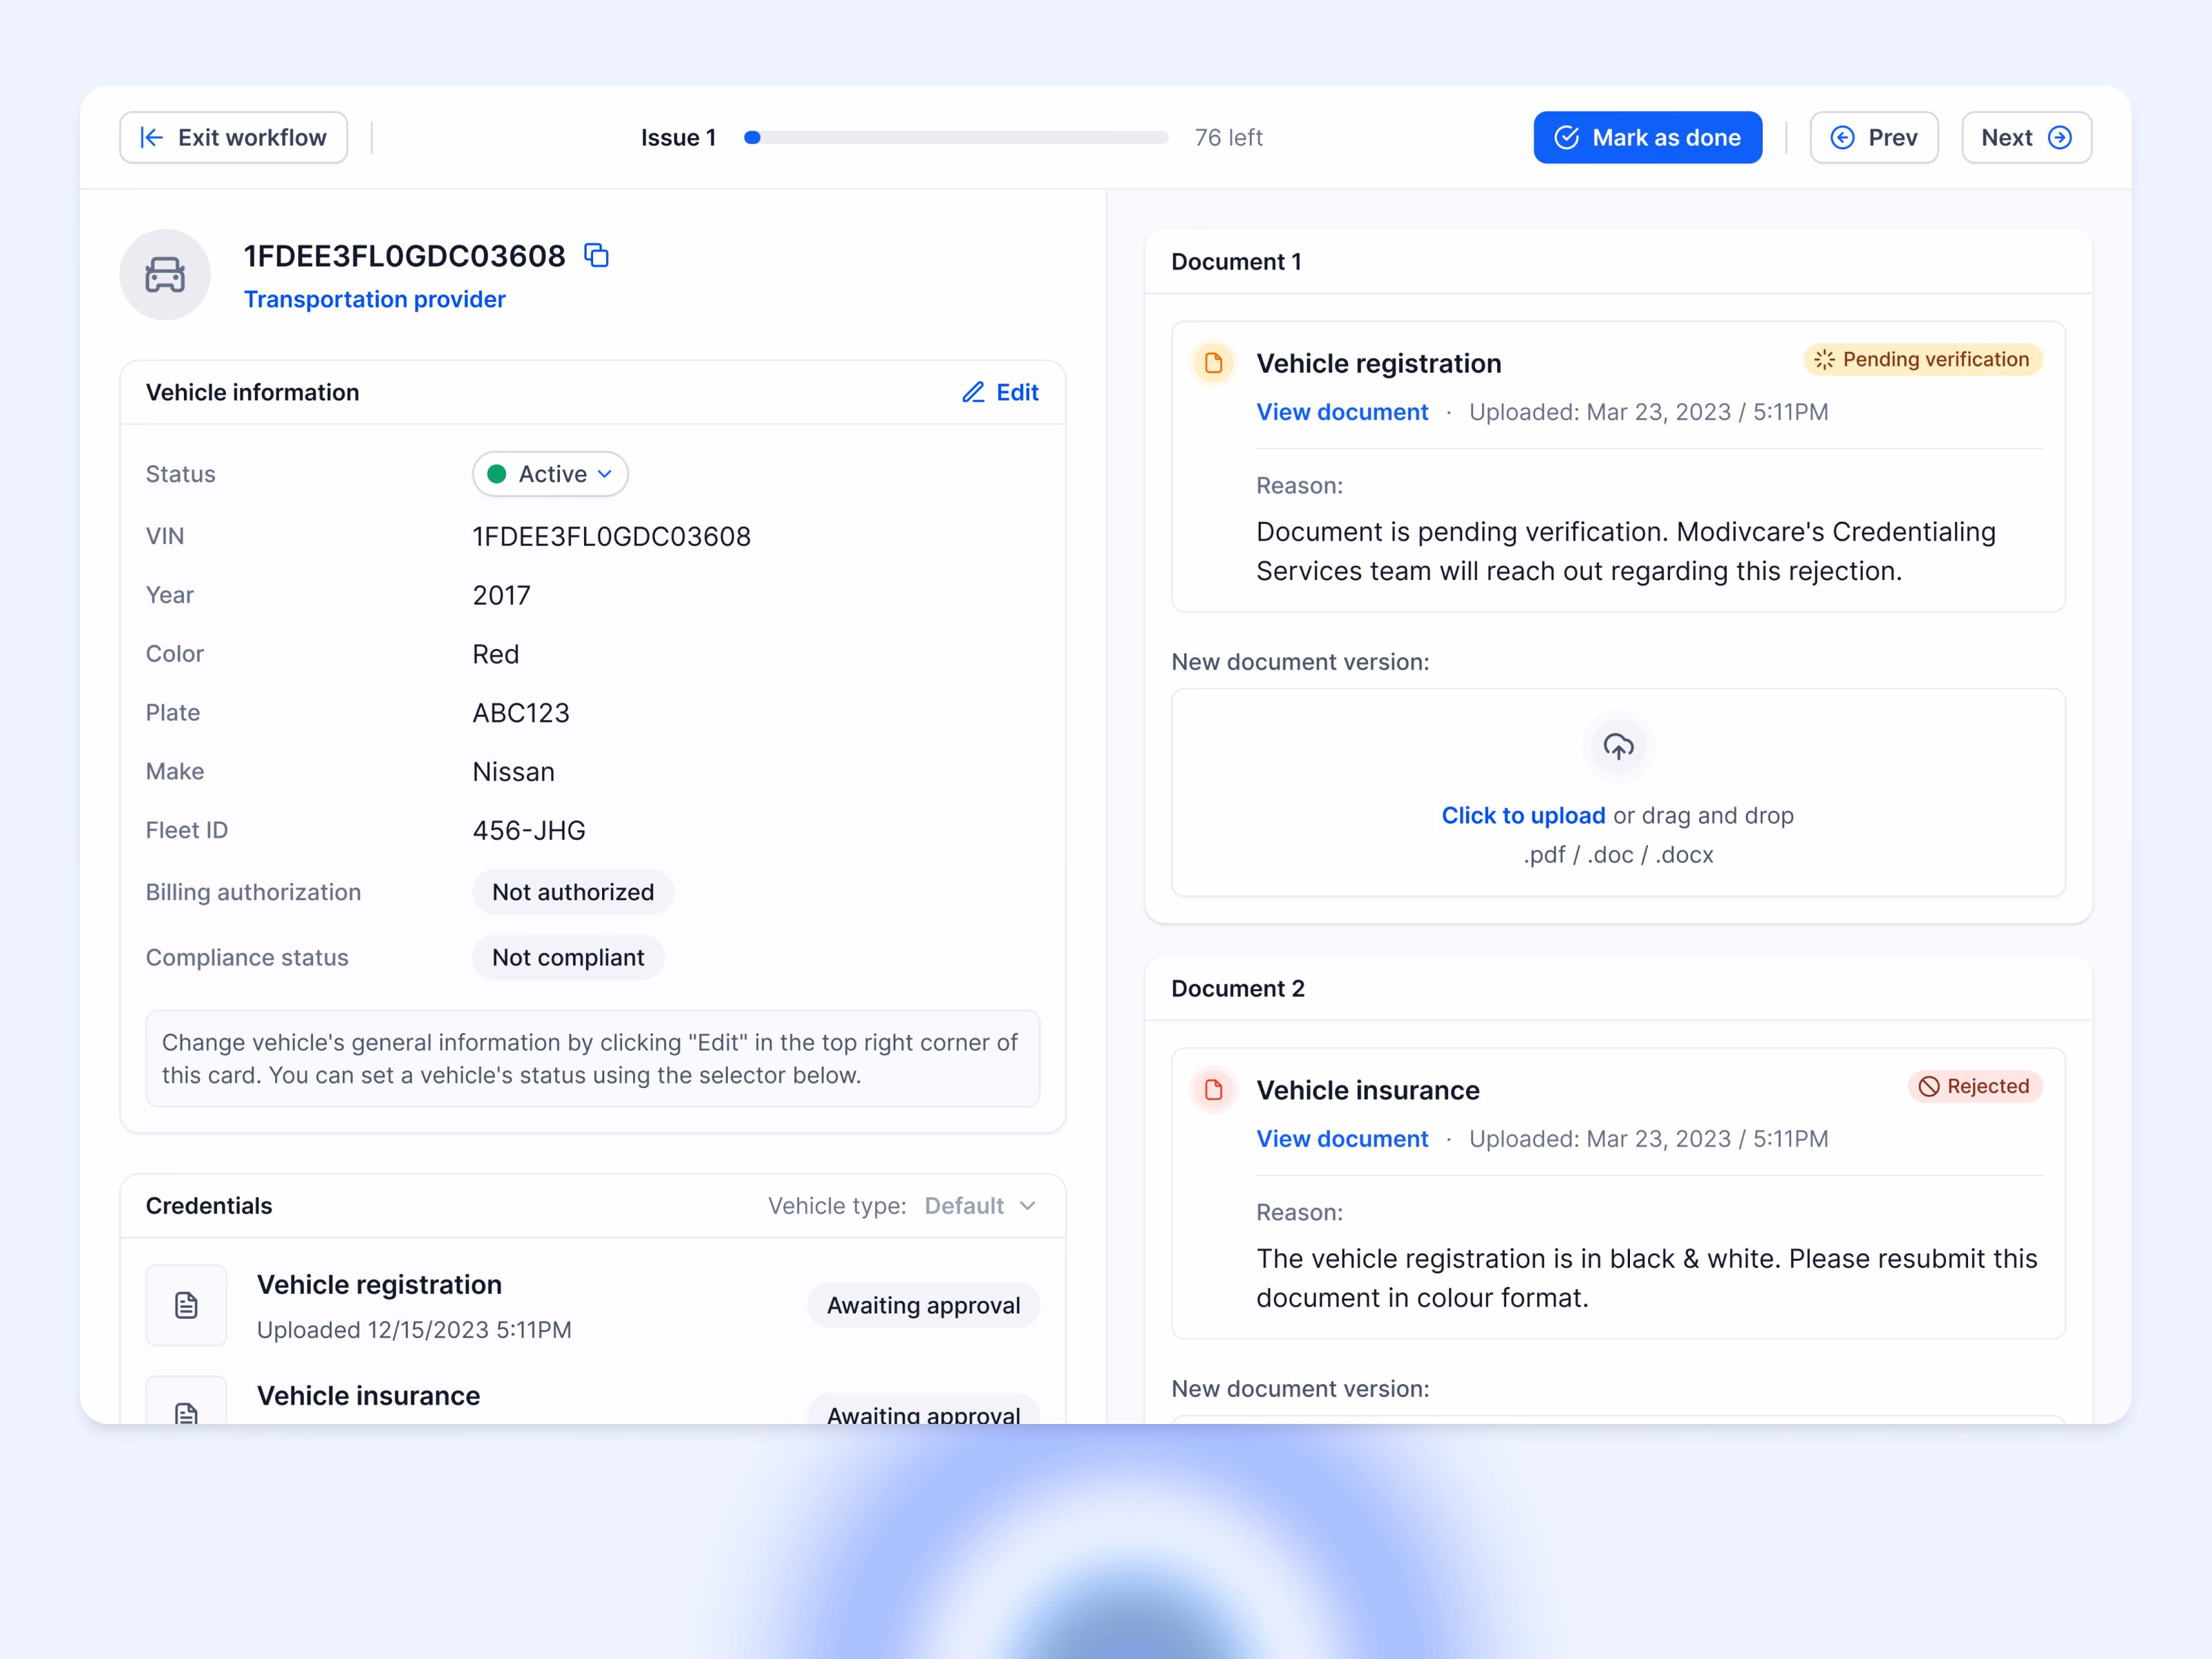The height and width of the screenshot is (1659, 2212).
Task: Click the make value Nissan
Action: (513, 772)
